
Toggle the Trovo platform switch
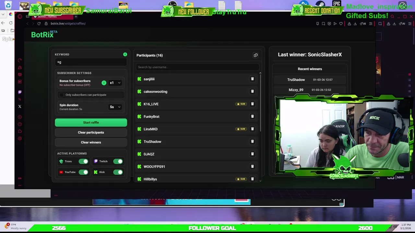tap(83, 161)
